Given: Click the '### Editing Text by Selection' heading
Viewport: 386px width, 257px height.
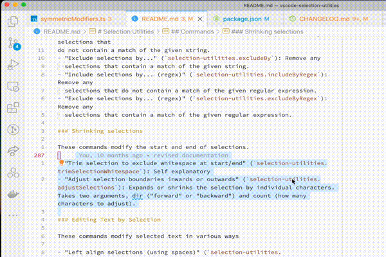Looking at the screenshot, I should pos(109,220).
